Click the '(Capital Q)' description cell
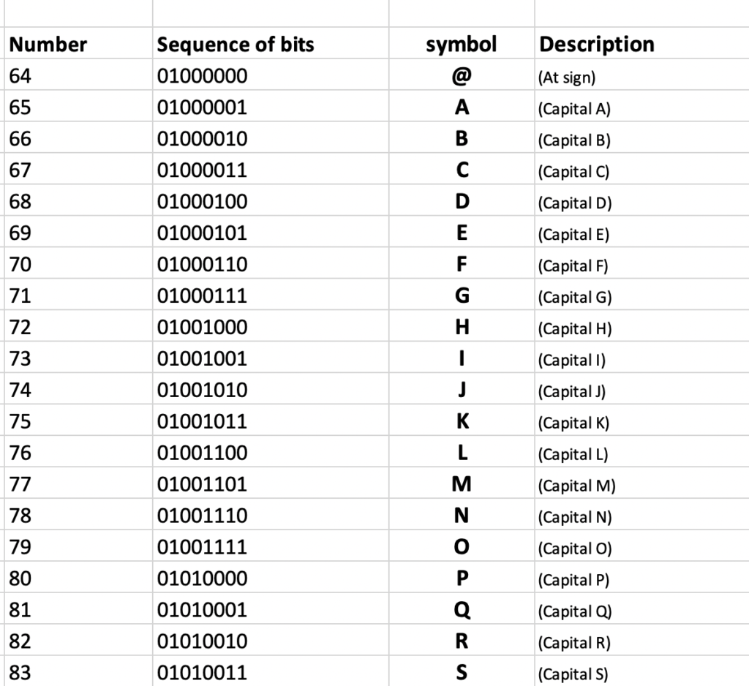The height and width of the screenshot is (686, 749). coord(575,611)
